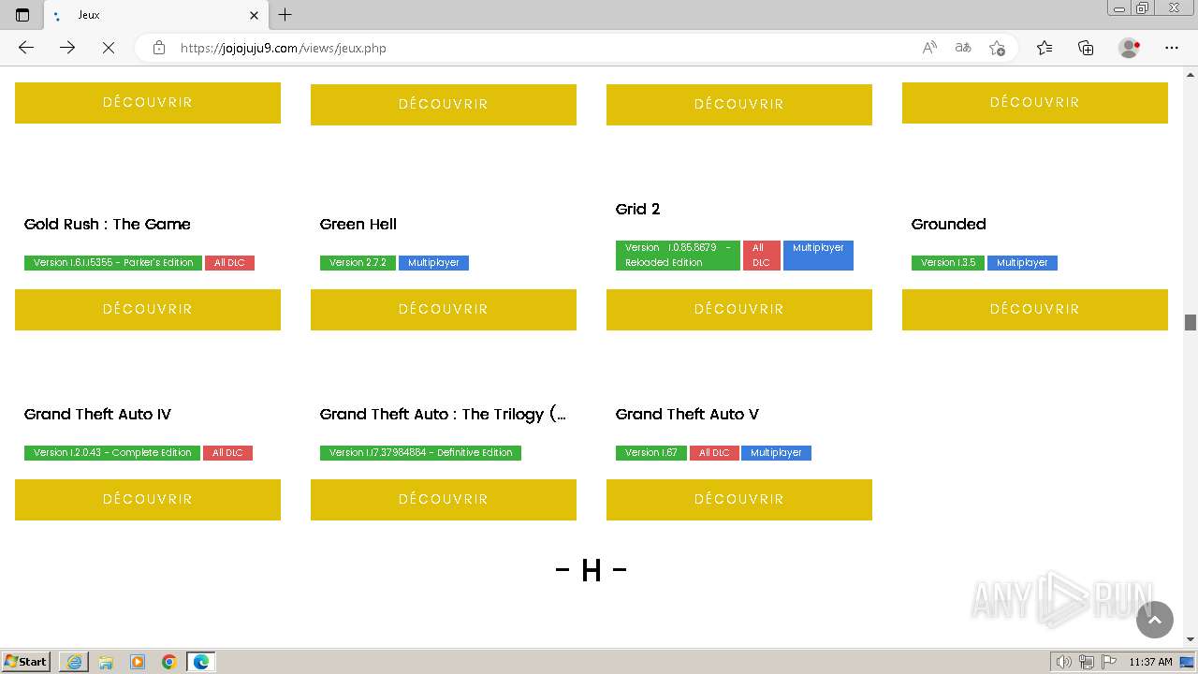Click Green Hell Version 2.7.2 badge

click(x=358, y=263)
